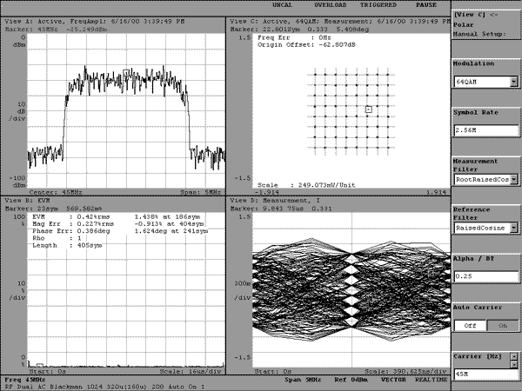Click the Carrier [Hz] field showing 45M
The width and height of the screenshot is (522, 391).
(486, 374)
